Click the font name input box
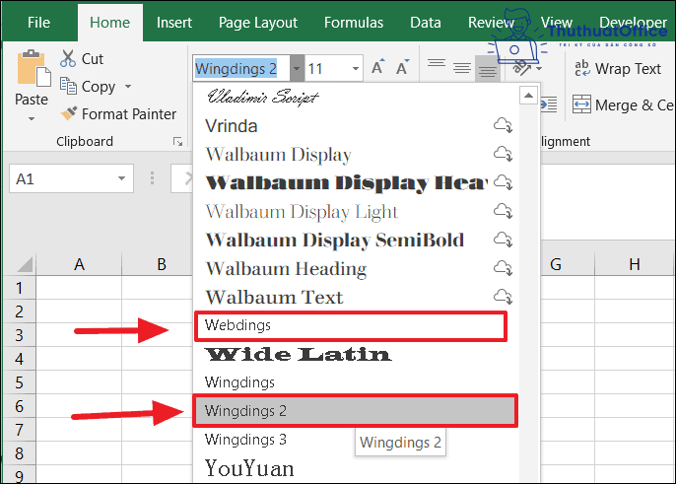676x484 pixels. point(241,68)
